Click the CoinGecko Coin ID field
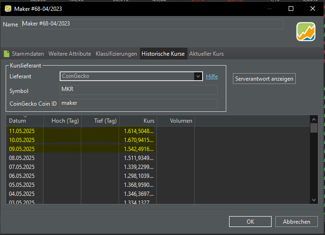 tap(138, 103)
